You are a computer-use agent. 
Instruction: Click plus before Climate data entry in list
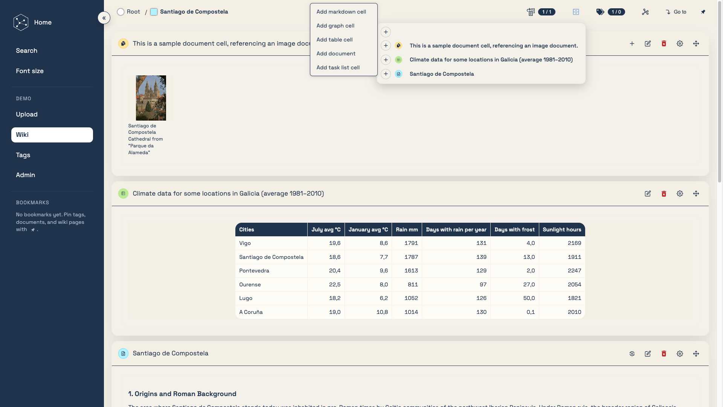[x=386, y=60]
